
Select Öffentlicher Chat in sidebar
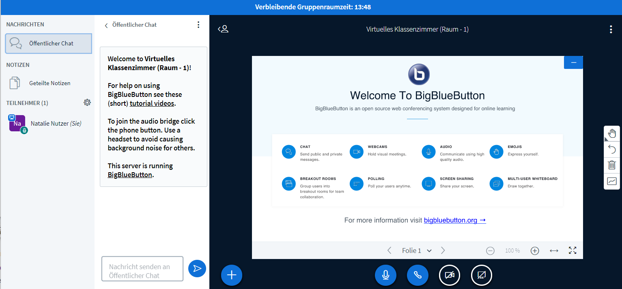click(x=49, y=43)
